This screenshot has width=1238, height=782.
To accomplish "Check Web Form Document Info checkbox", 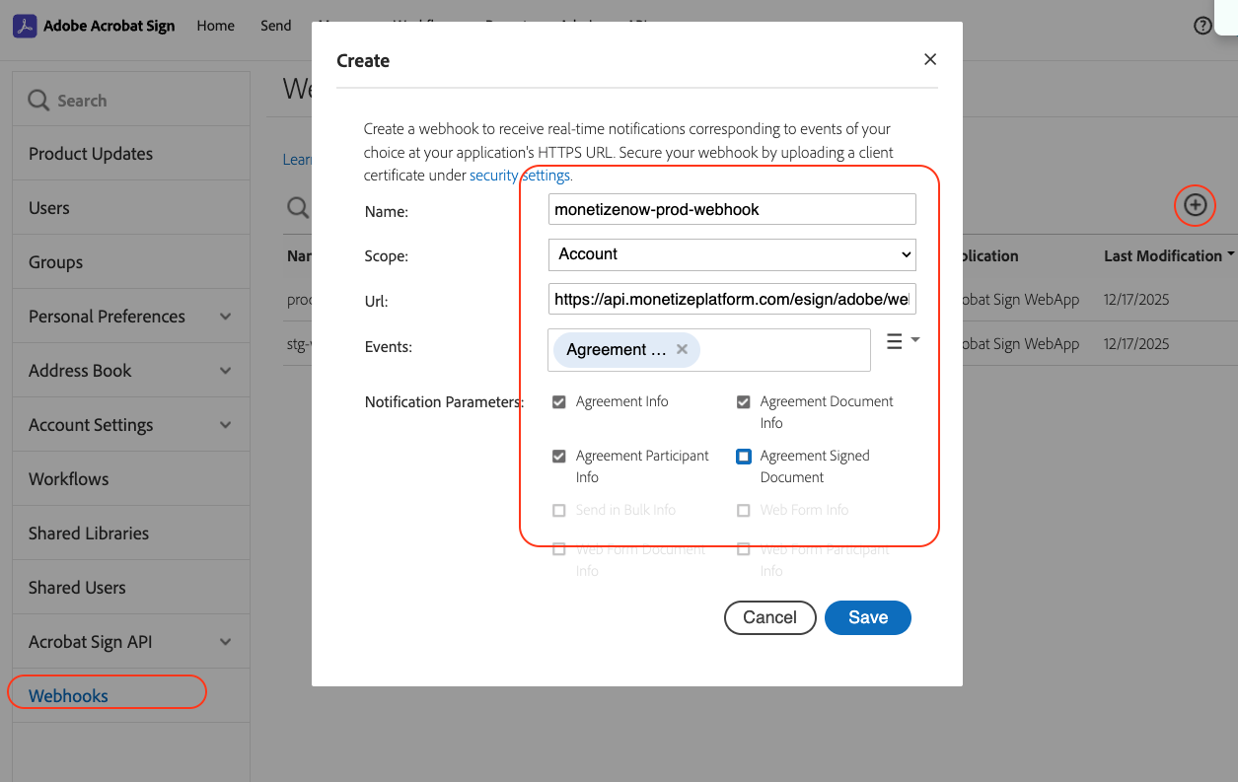I will [559, 549].
